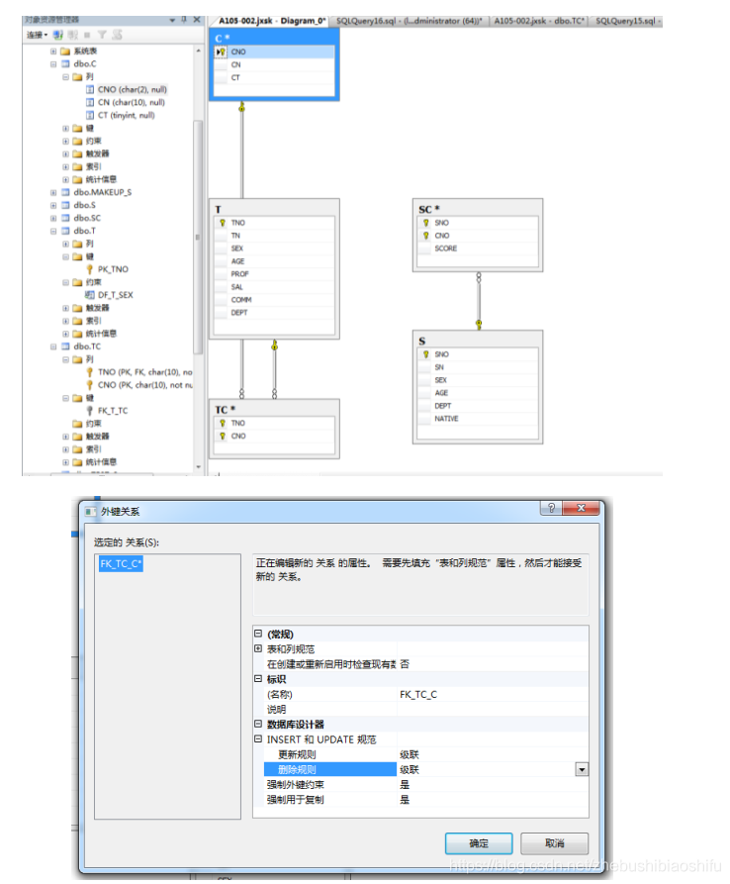Click the dbo.SC table icon in tree

(x=65, y=218)
